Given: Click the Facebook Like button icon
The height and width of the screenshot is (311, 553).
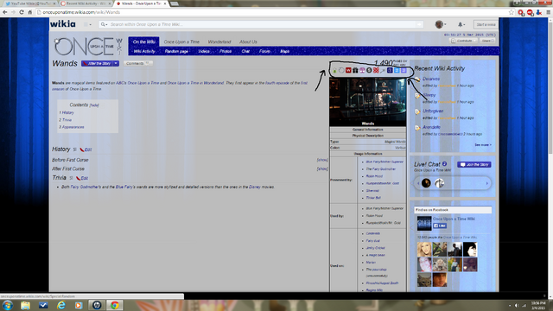Looking at the screenshot, I should click(x=440, y=225).
